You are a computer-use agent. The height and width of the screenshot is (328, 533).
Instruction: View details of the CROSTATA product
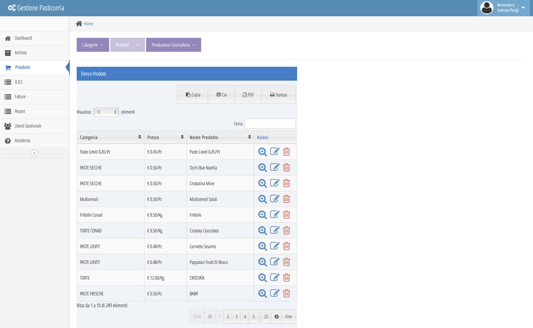[x=262, y=278]
